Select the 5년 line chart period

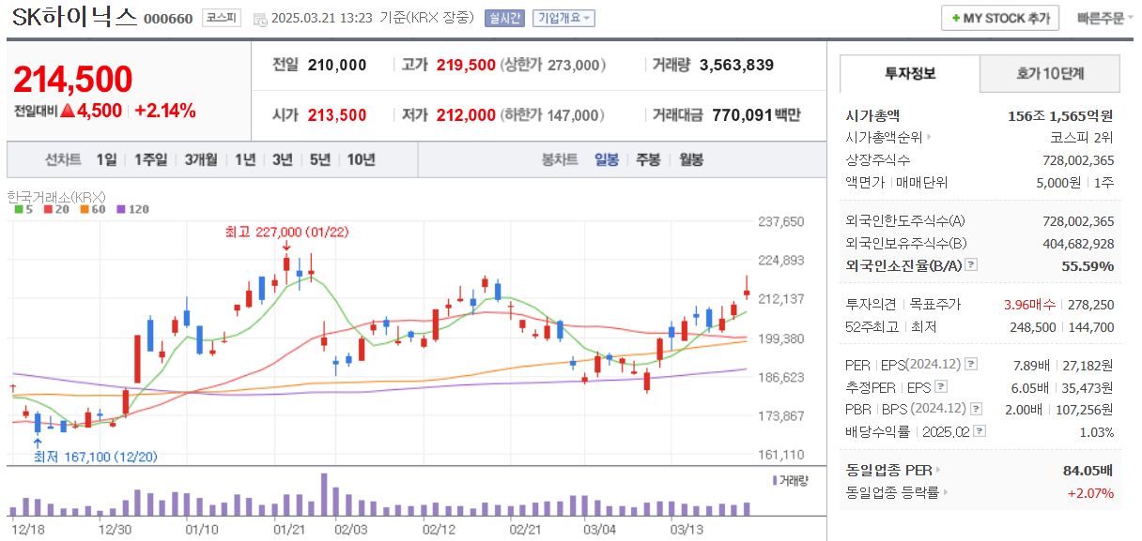click(x=320, y=159)
